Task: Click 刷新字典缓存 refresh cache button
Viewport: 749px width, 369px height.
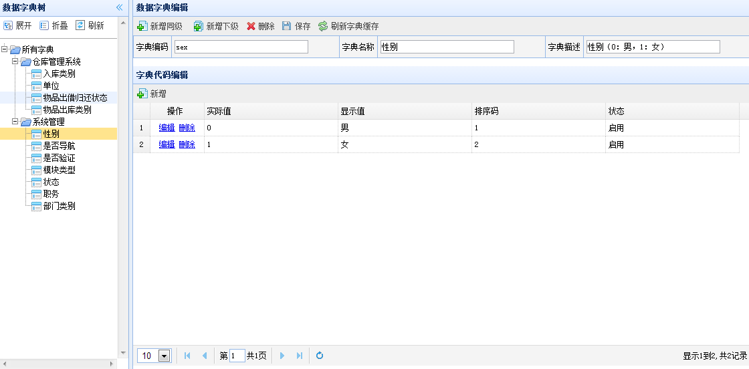Action: point(348,26)
